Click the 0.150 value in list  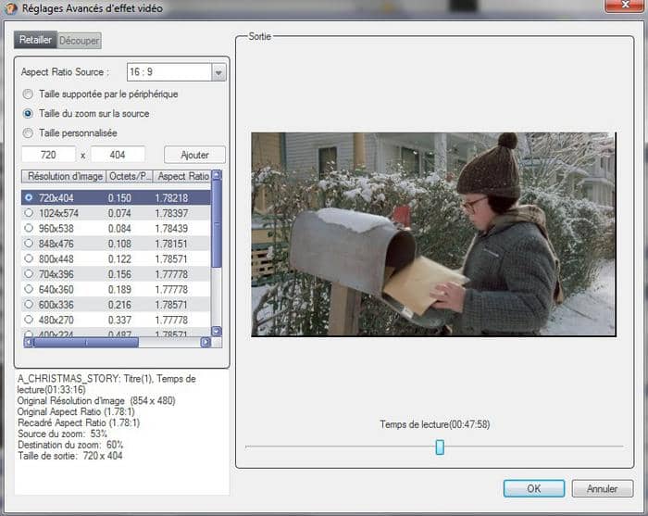click(x=119, y=198)
